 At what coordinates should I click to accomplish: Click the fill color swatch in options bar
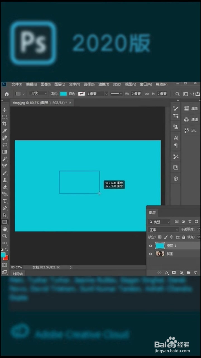[x=63, y=94]
